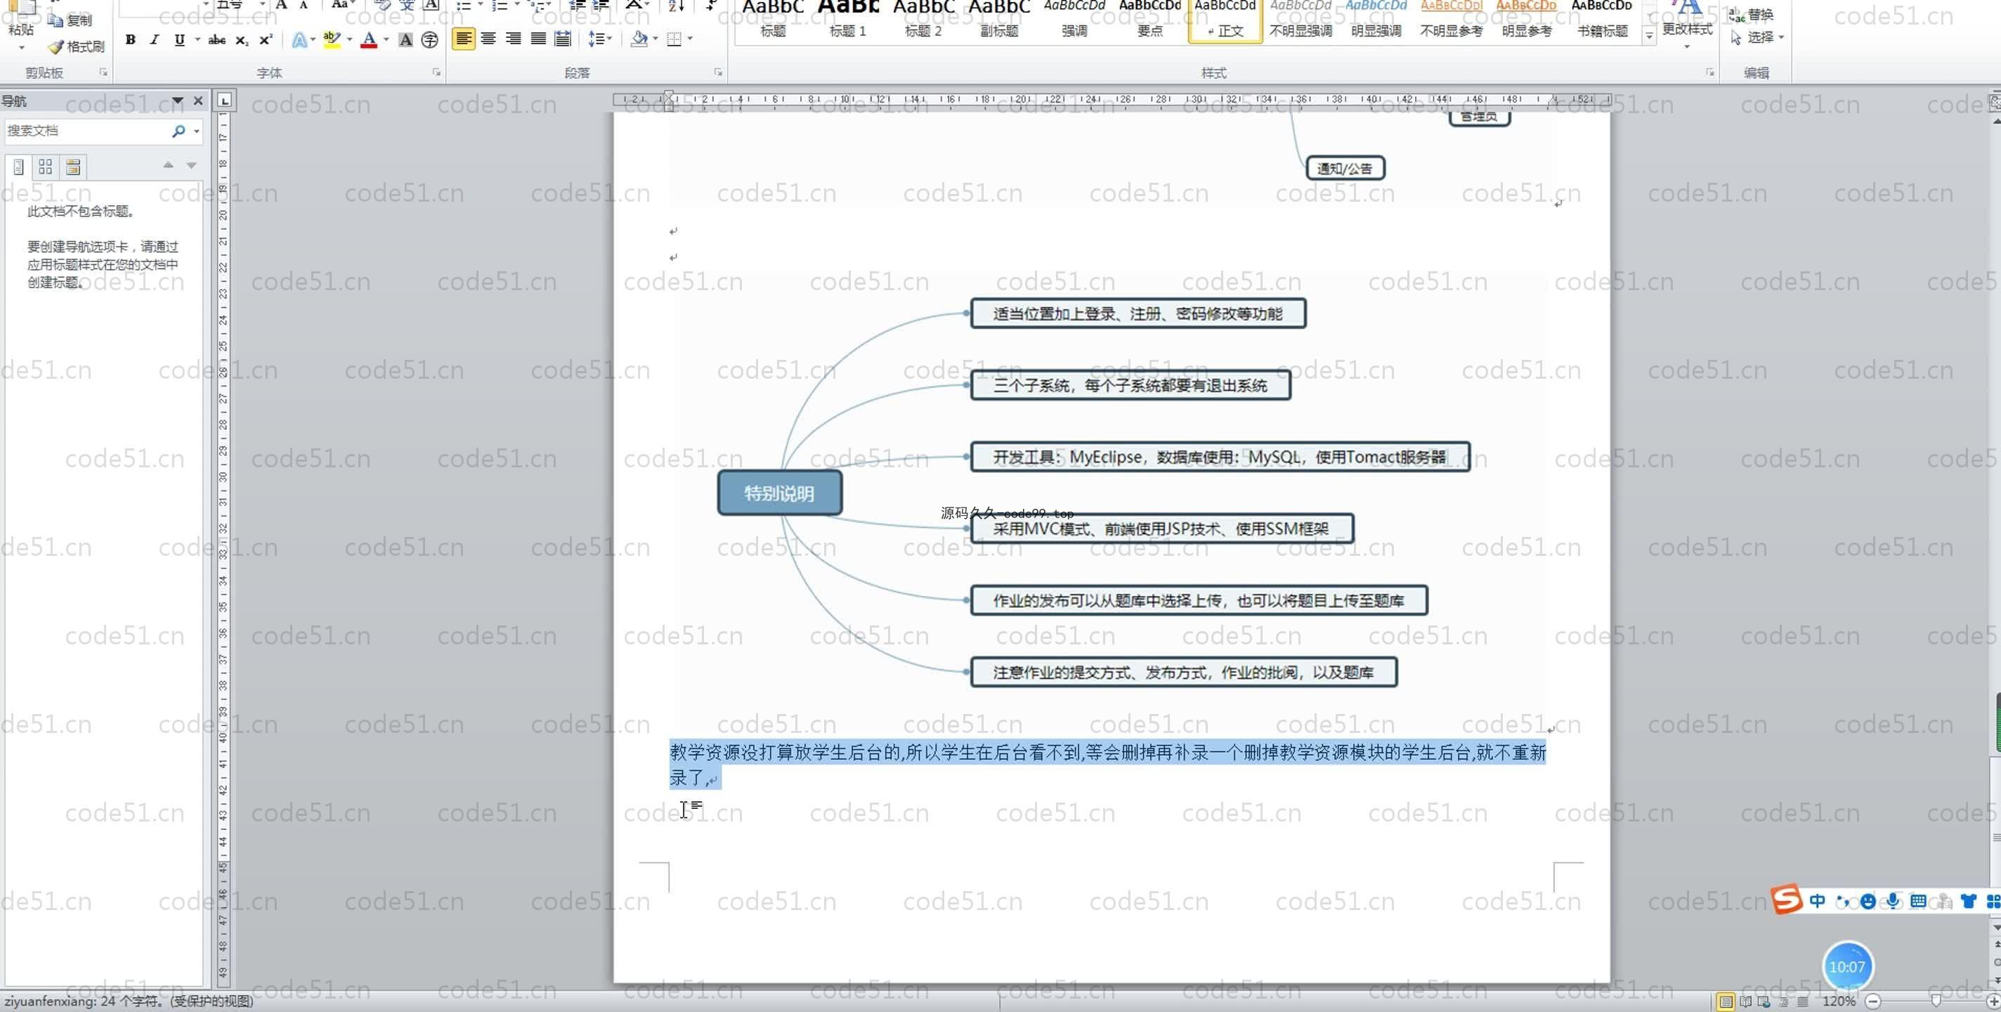Click the Copy (复制) button

[x=69, y=20]
